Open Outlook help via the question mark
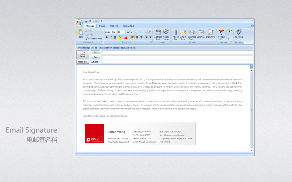Viewport: 292px width, 182px height. pos(252,26)
